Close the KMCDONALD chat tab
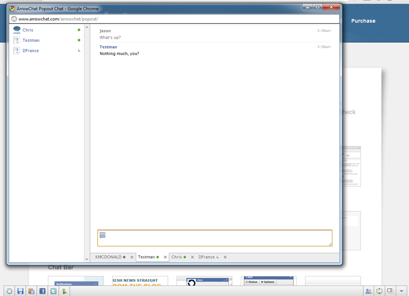Viewport: 409px width, 296px height. 132,257
